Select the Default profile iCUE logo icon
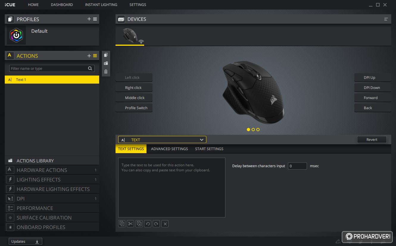 (x=16, y=35)
